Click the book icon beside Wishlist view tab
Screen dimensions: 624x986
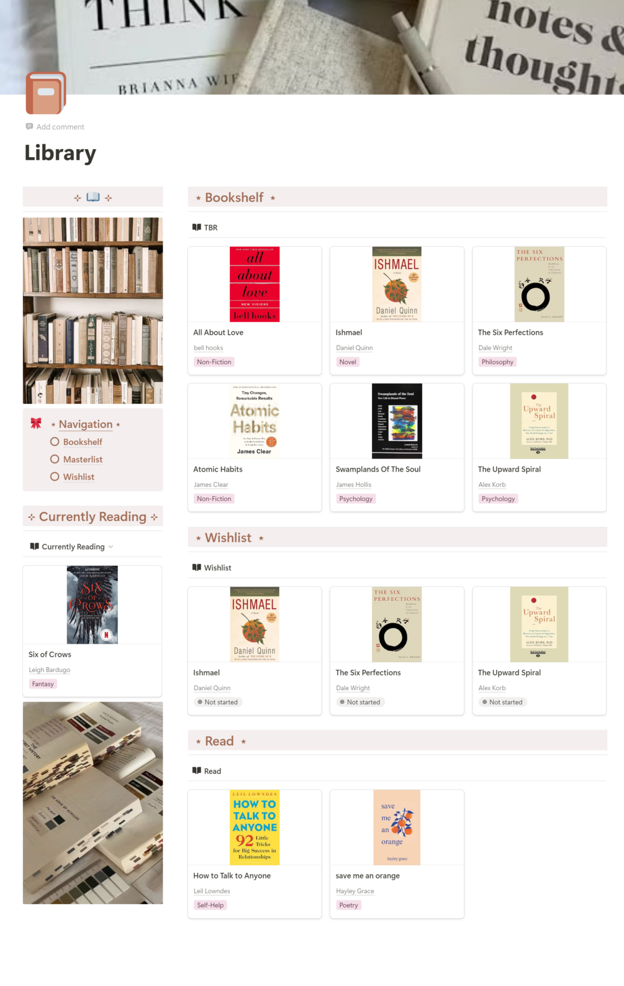click(197, 567)
